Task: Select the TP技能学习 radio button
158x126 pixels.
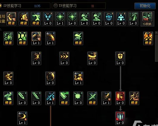Action: (56, 6)
